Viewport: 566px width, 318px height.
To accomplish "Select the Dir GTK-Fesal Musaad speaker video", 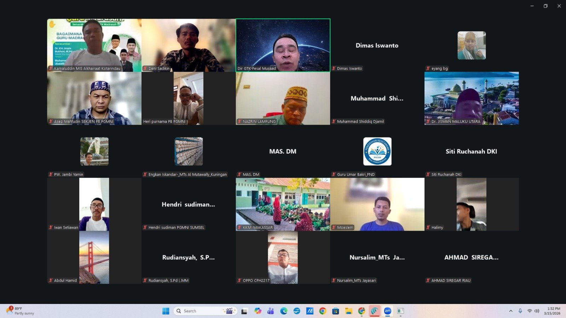I will pos(283,45).
